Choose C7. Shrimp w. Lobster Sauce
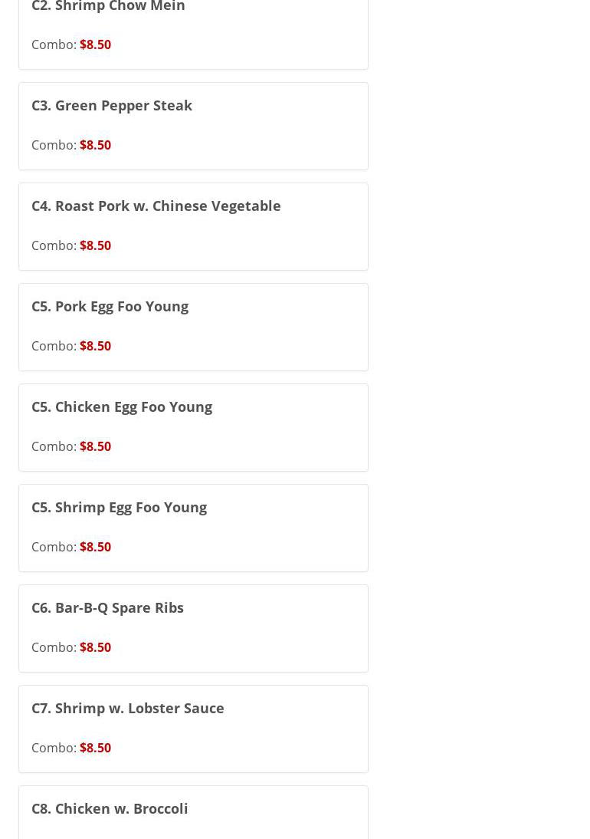Screen dimensions: 590x839 pos(128,708)
